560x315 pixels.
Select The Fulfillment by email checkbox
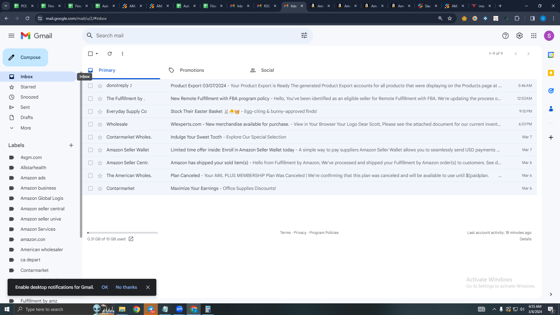point(90,99)
